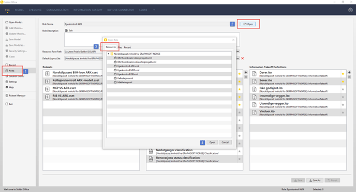Choose Save Model as in the File sidebar
Screen dimensions: 356x192
point(15,45)
